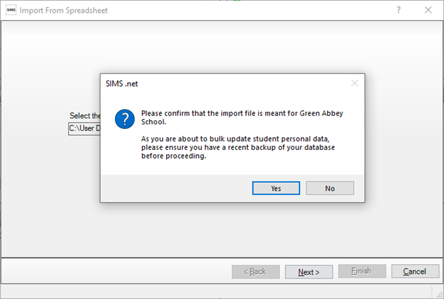Image resolution: width=444 pixels, height=299 pixels.
Task: Close the SIMS .net confirmation dialog
Action: (355, 83)
